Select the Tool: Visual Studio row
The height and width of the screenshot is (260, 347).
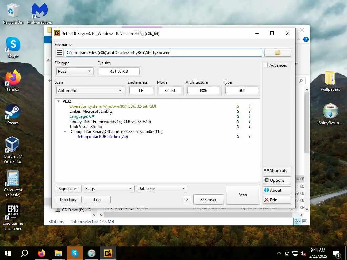[x=86, y=127]
